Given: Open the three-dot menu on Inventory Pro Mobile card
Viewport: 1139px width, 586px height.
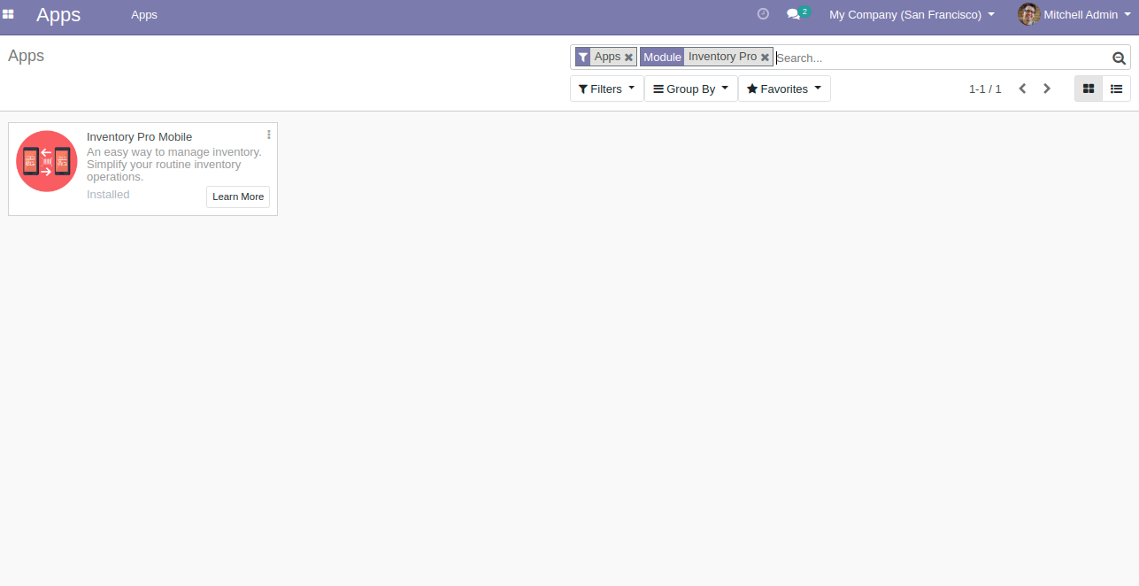Looking at the screenshot, I should pos(268,134).
